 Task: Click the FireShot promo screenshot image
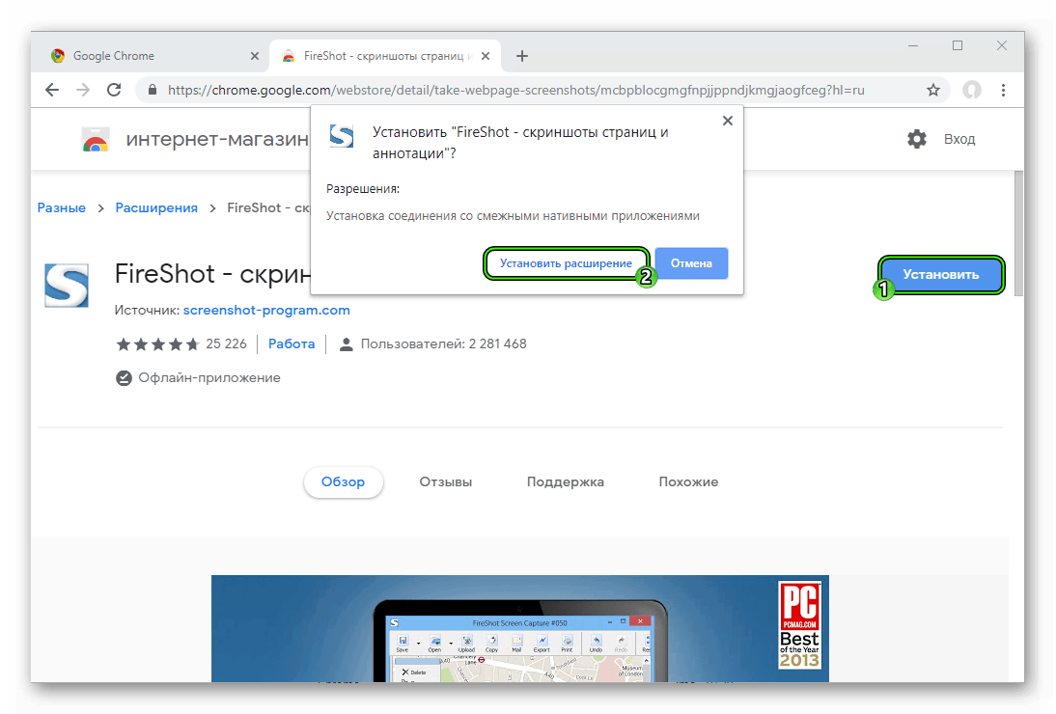coord(520,628)
